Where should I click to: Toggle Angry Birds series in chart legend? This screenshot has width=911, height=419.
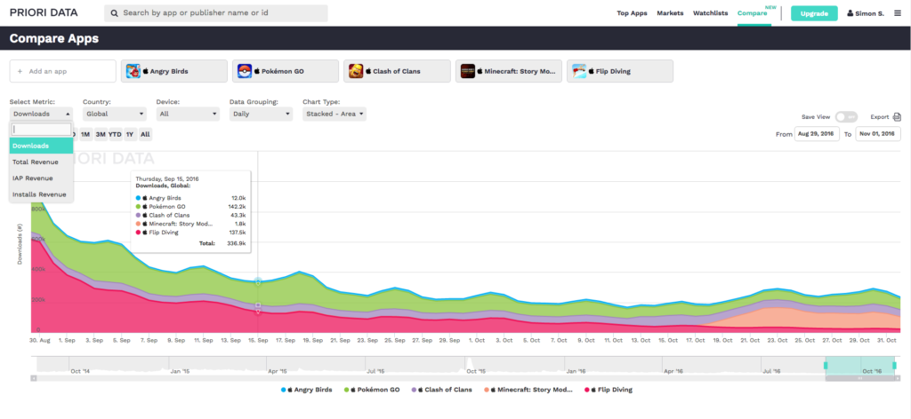(306, 390)
